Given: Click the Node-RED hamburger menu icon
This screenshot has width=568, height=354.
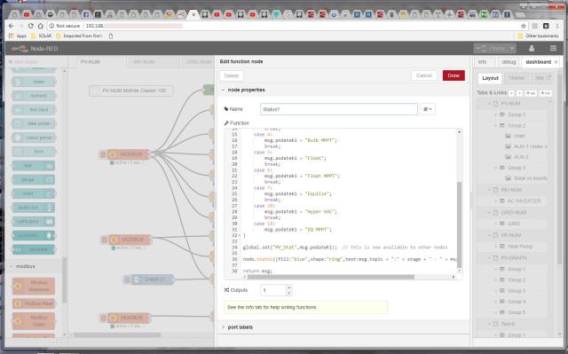Looking at the screenshot, I should click(553, 48).
